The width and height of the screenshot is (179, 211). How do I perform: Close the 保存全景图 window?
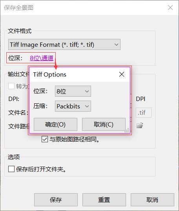pyautogui.click(x=170, y=7)
